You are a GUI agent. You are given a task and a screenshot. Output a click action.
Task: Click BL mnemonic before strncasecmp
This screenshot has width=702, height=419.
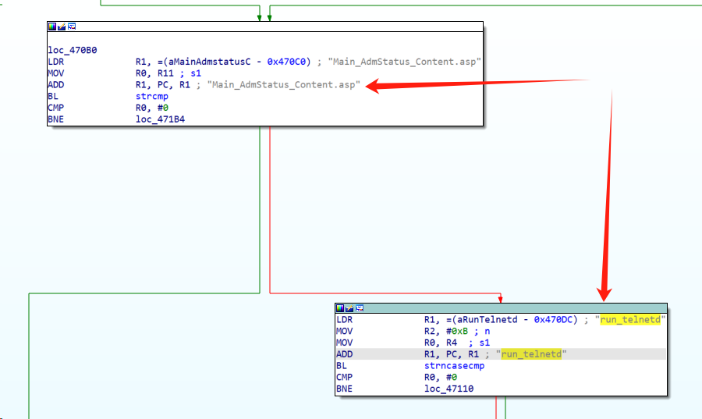(x=342, y=366)
